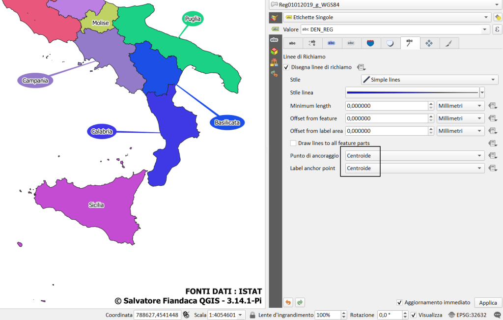
Task: Click the Stile linea blue line swatch
Action: [x=412, y=92]
